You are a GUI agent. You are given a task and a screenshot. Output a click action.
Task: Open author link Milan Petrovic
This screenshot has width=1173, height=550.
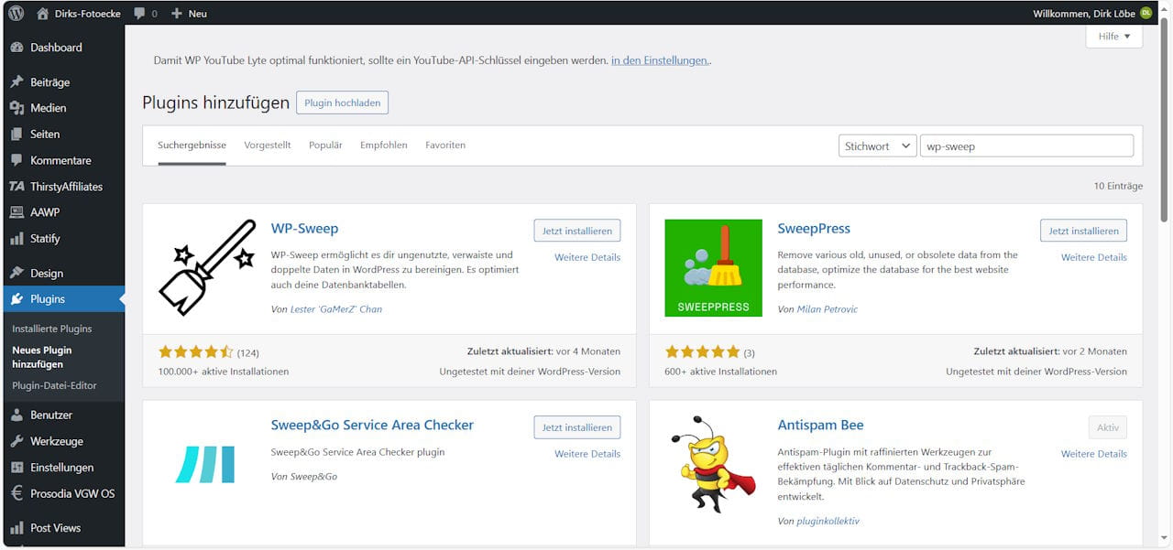828,309
